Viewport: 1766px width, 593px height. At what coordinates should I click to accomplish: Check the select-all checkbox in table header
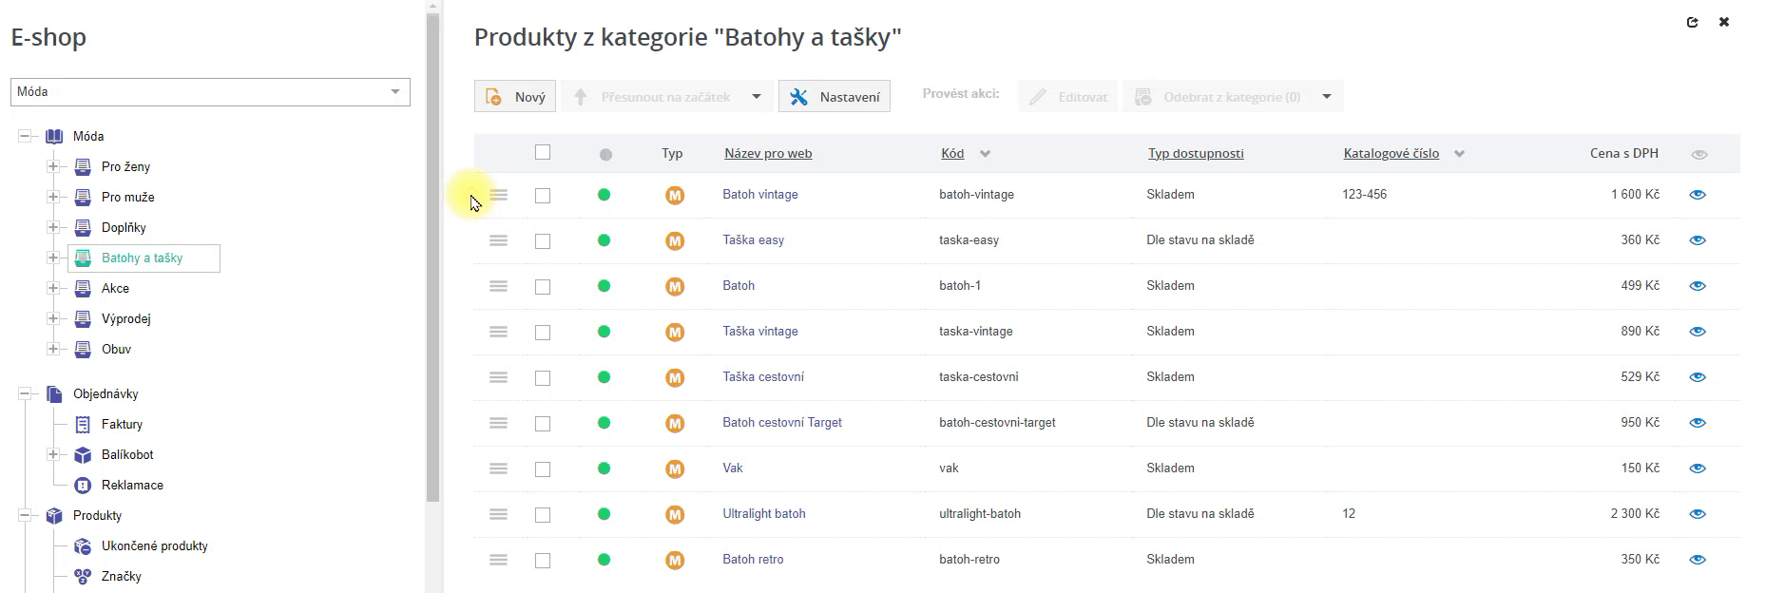coord(543,152)
